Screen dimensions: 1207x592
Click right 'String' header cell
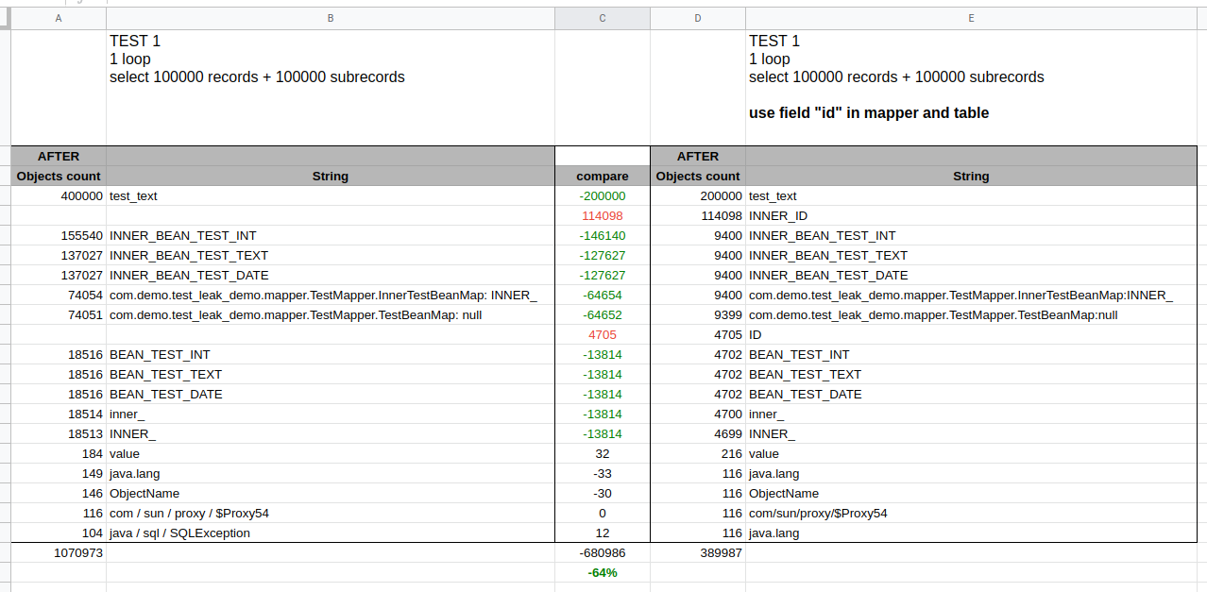point(971,176)
